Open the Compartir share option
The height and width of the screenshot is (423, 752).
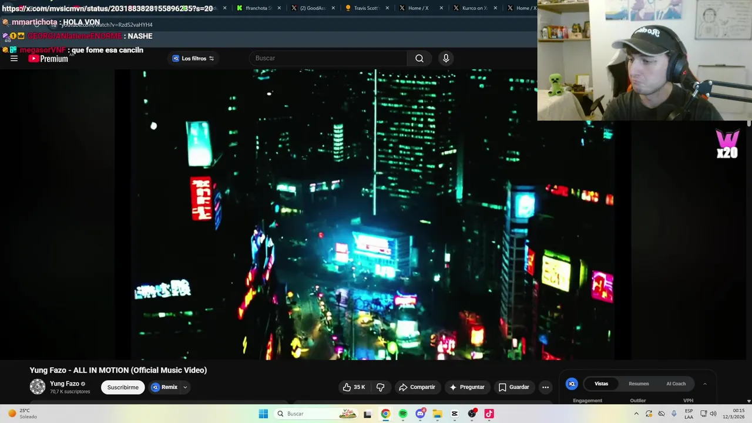(417, 387)
